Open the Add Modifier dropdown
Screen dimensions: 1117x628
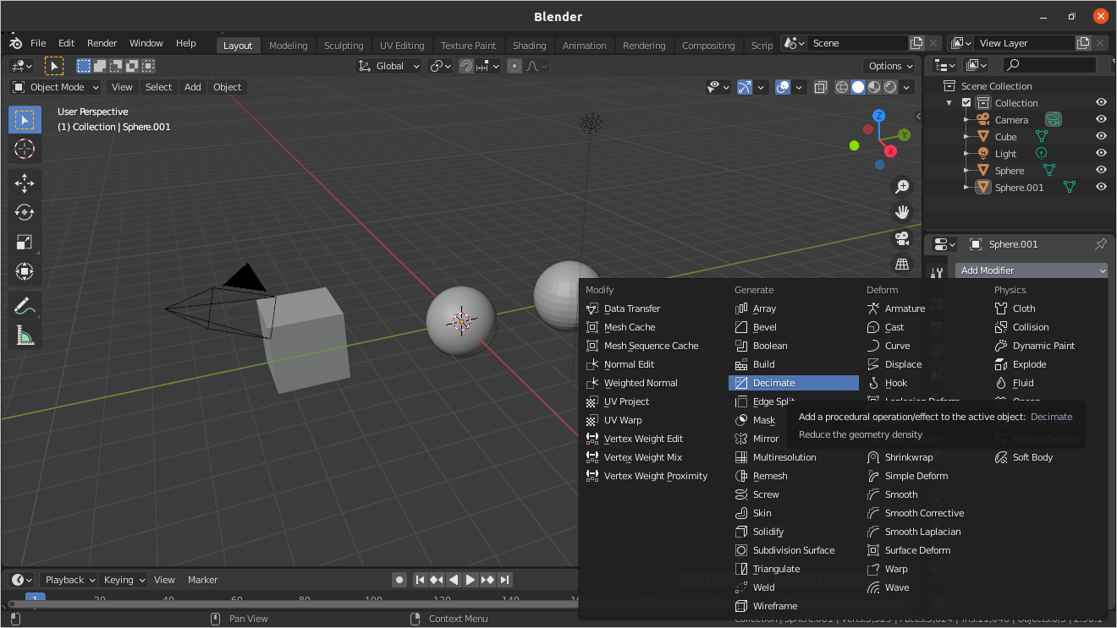(x=1032, y=270)
